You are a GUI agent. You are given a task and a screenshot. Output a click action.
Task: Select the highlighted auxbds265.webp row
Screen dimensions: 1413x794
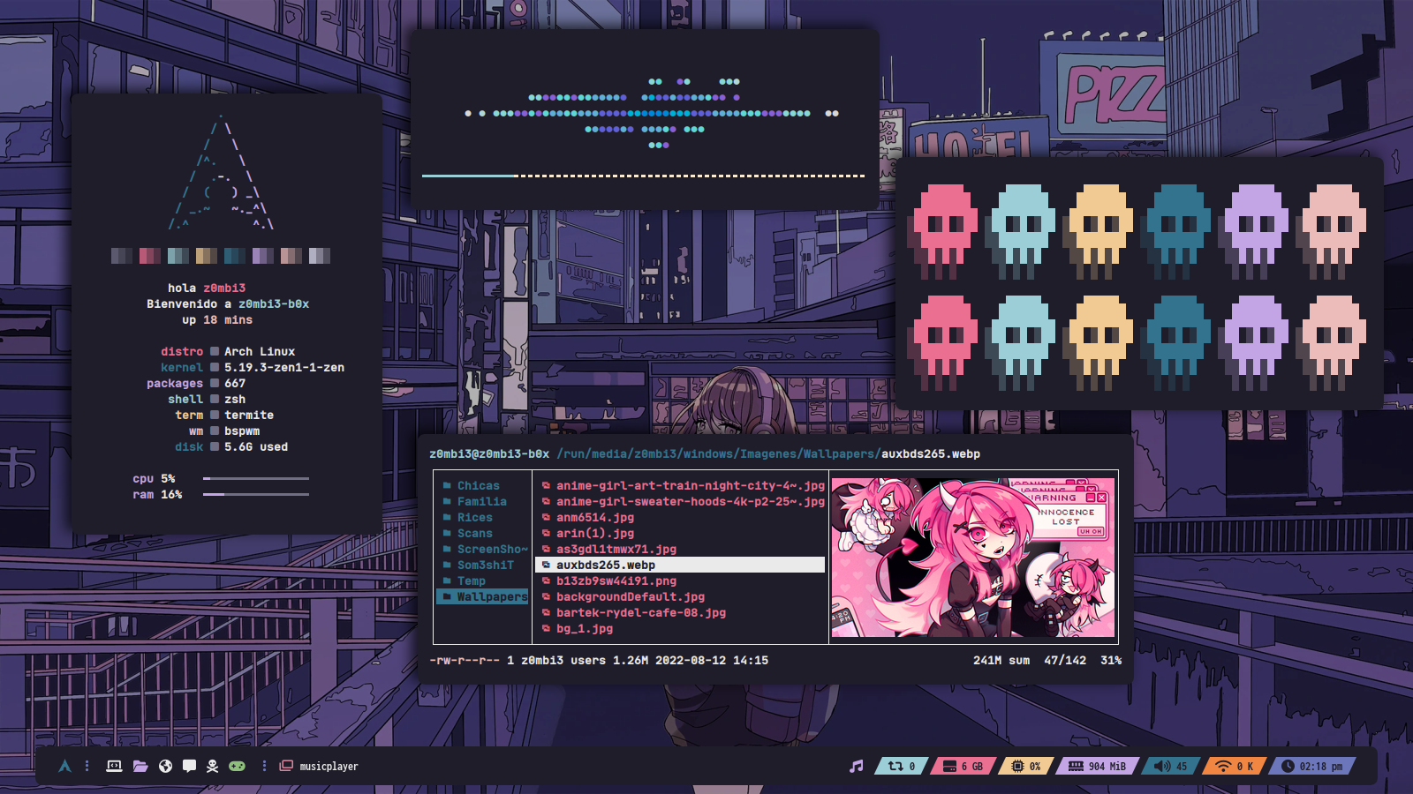pyautogui.click(x=680, y=565)
